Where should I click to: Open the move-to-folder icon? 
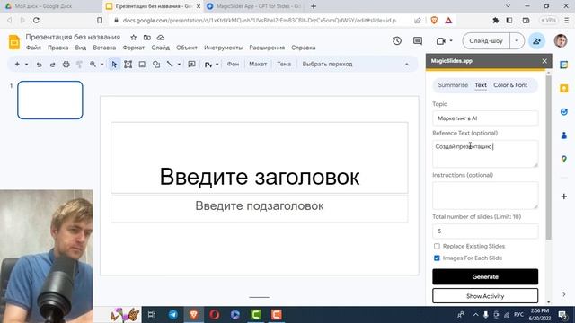(147, 38)
